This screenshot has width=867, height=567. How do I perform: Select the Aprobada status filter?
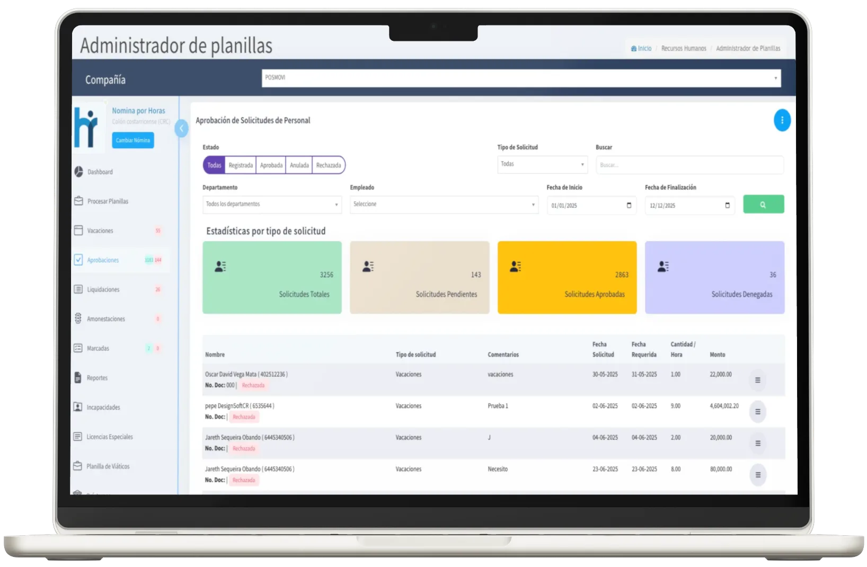[271, 165]
